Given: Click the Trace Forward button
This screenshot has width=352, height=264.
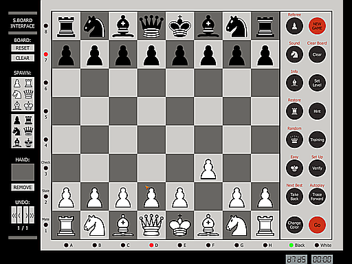Looking at the screenshot, I should click(x=317, y=197).
